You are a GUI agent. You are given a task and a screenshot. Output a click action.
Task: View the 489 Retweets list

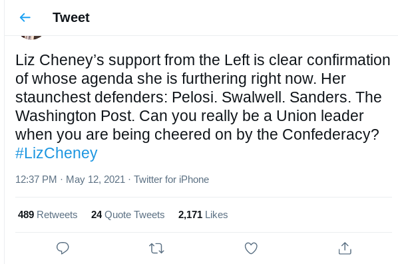47,215
